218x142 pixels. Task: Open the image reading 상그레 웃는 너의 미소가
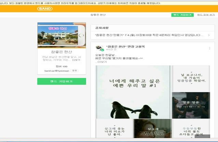pyautogui.click(x=114, y=129)
